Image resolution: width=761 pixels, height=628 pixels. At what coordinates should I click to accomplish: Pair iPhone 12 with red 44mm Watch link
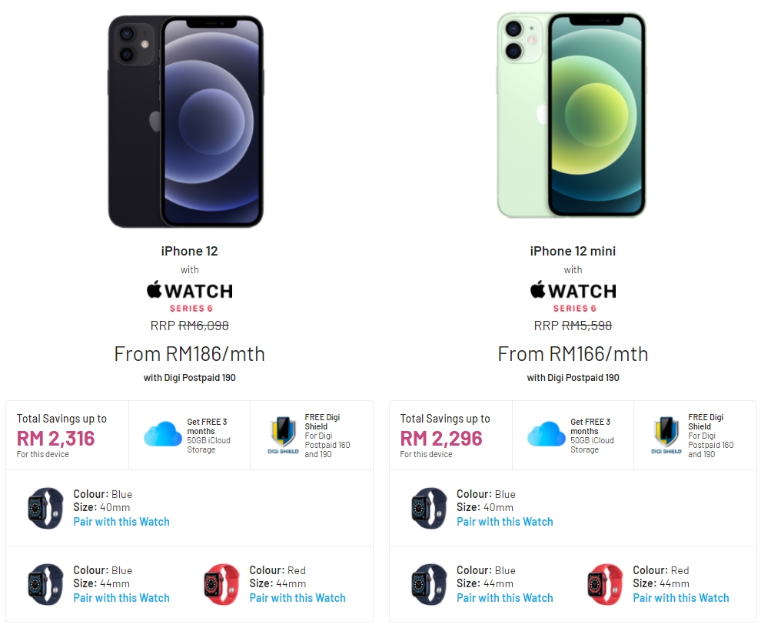tap(297, 598)
